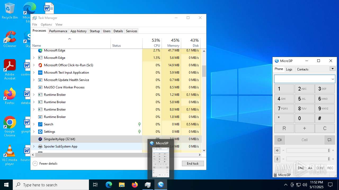The image size is (339, 190).
Task: Open the CCleaner desktop icon
Action: pyautogui.click(x=10, y=40)
